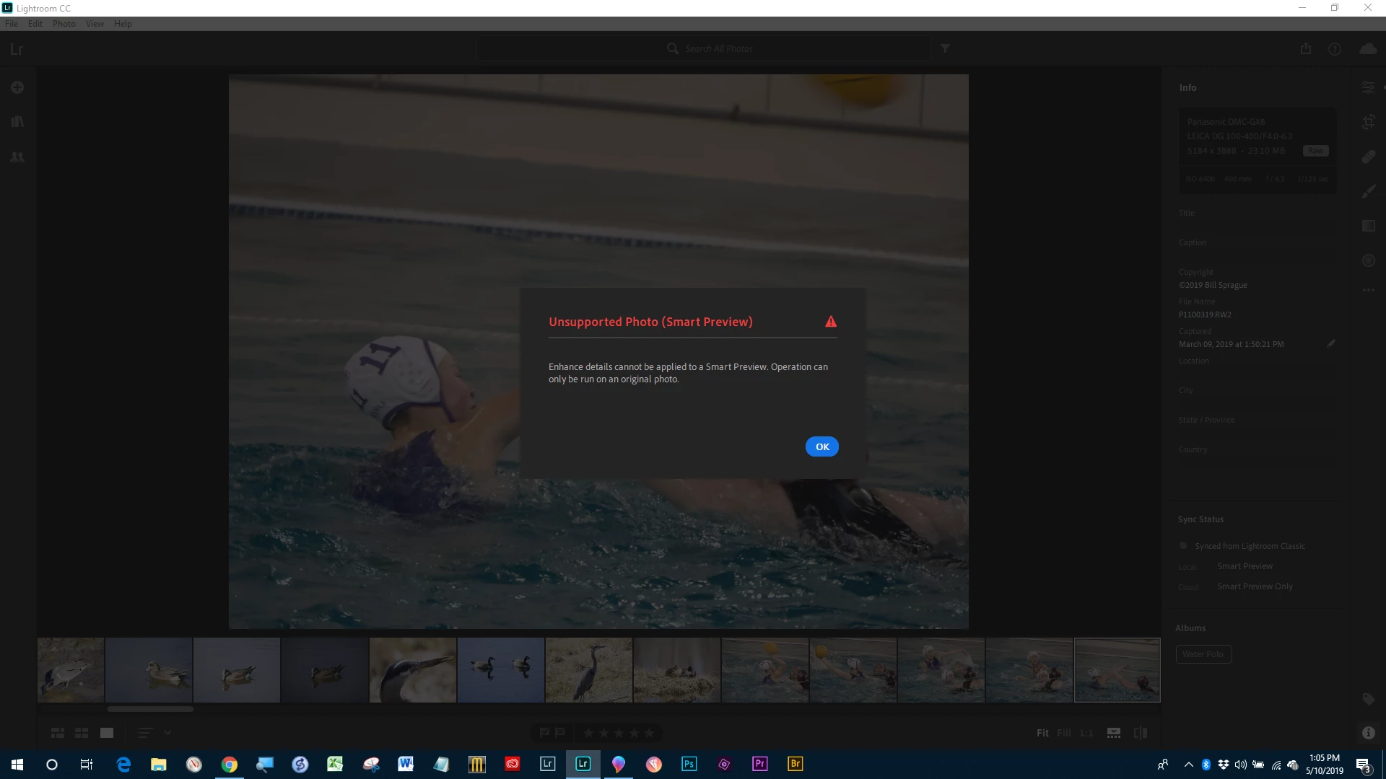
Task: Toggle the Info panel button
Action: [1368, 733]
